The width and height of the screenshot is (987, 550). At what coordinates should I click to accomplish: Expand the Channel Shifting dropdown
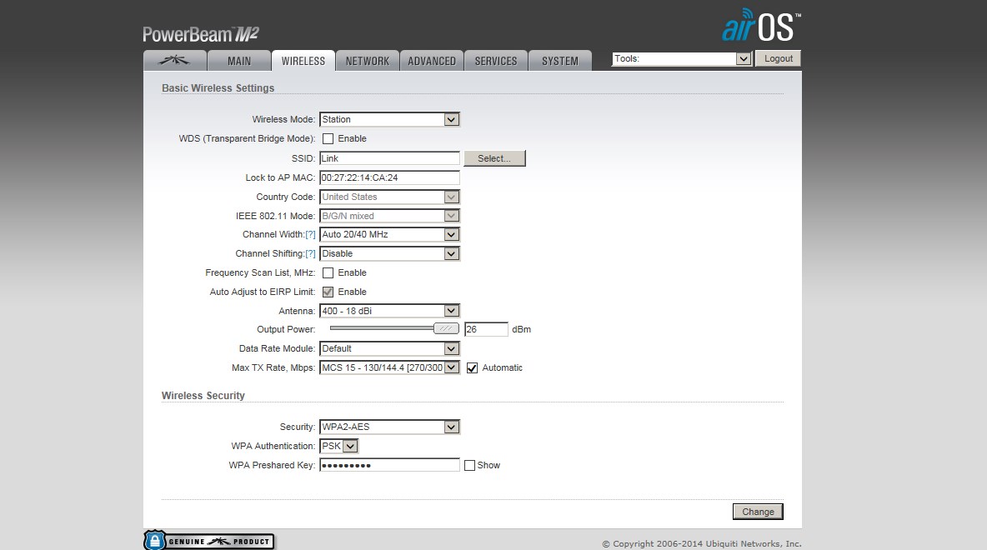coord(389,253)
